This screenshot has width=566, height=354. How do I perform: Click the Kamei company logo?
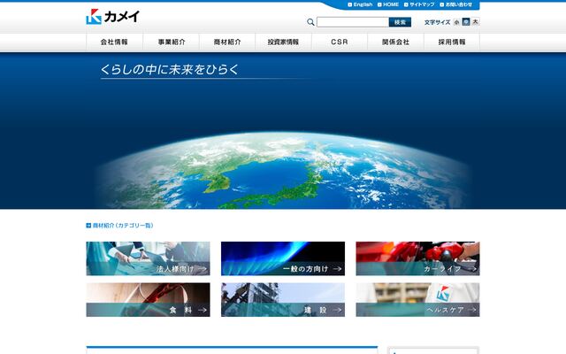click(112, 17)
